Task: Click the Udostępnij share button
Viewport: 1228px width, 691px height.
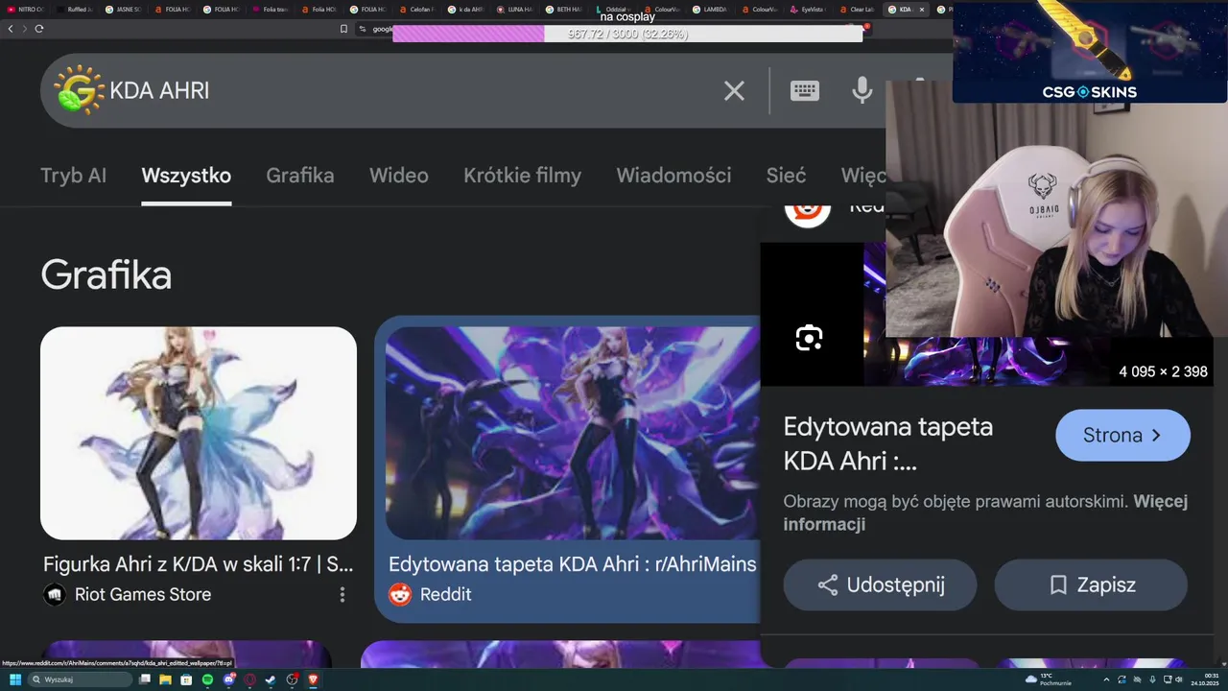Action: [880, 584]
